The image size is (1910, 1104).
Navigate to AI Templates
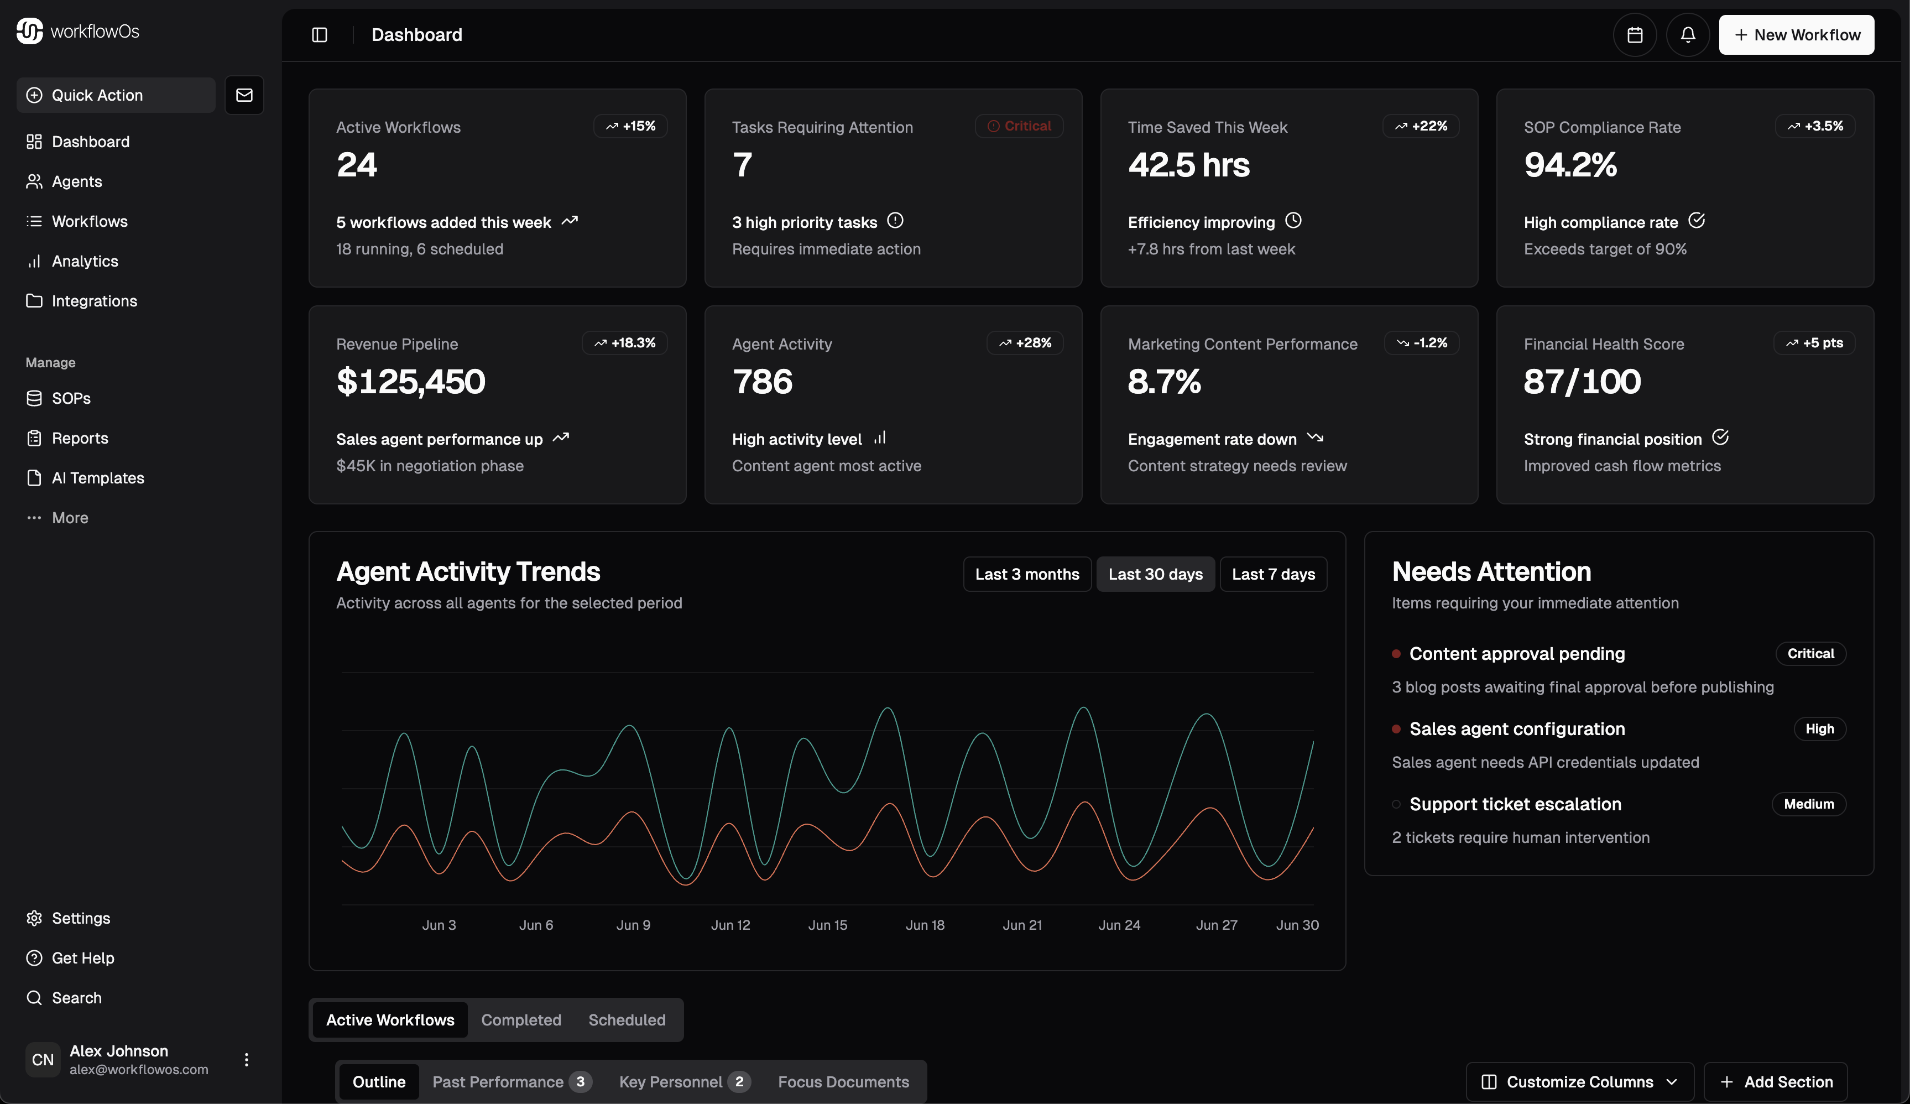click(x=98, y=478)
